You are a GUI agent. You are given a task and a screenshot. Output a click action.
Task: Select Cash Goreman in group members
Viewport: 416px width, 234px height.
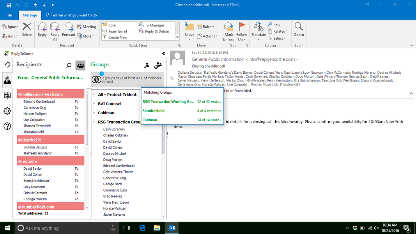114,129
